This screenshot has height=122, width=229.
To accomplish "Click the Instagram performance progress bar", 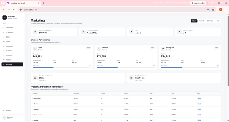I will [190, 67].
